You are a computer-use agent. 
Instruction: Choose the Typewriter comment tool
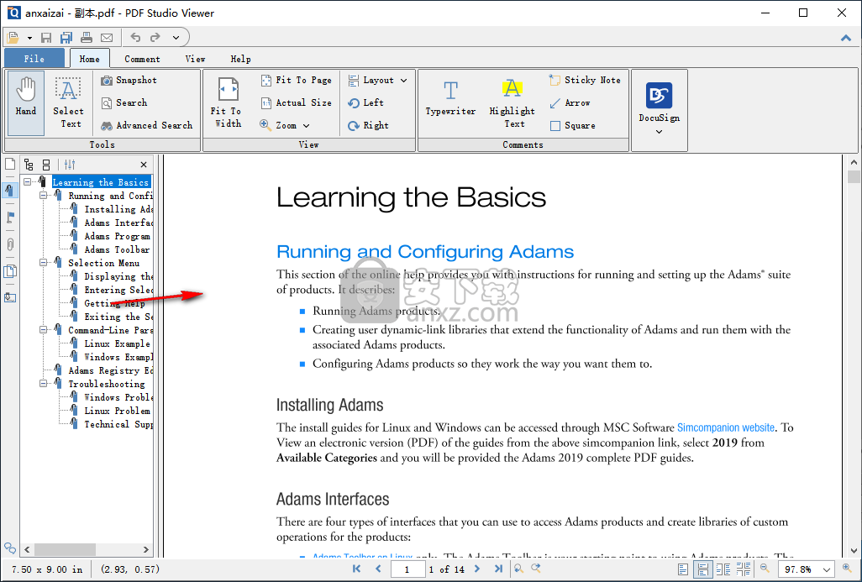tap(450, 97)
